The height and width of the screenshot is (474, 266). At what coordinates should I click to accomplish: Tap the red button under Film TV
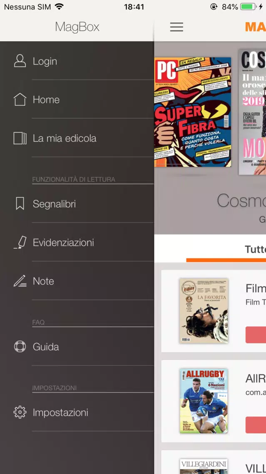point(256,335)
